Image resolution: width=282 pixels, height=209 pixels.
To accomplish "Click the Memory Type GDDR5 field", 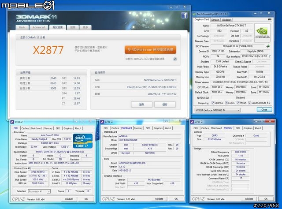I will coord(220,71).
